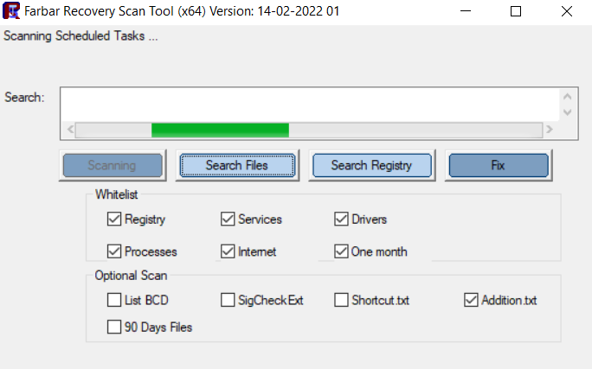This screenshot has width=592, height=369.
Task: Uncheck the Drivers whitelist checkbox
Action: (x=341, y=219)
